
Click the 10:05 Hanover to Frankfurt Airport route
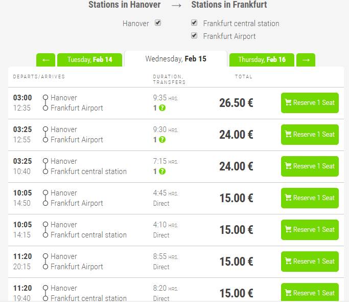77,198
